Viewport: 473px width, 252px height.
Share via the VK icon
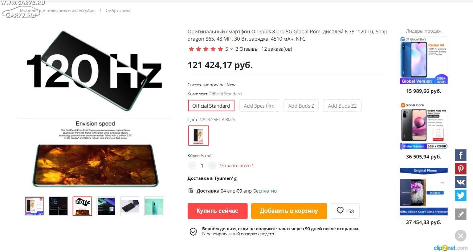pyautogui.click(x=460, y=182)
